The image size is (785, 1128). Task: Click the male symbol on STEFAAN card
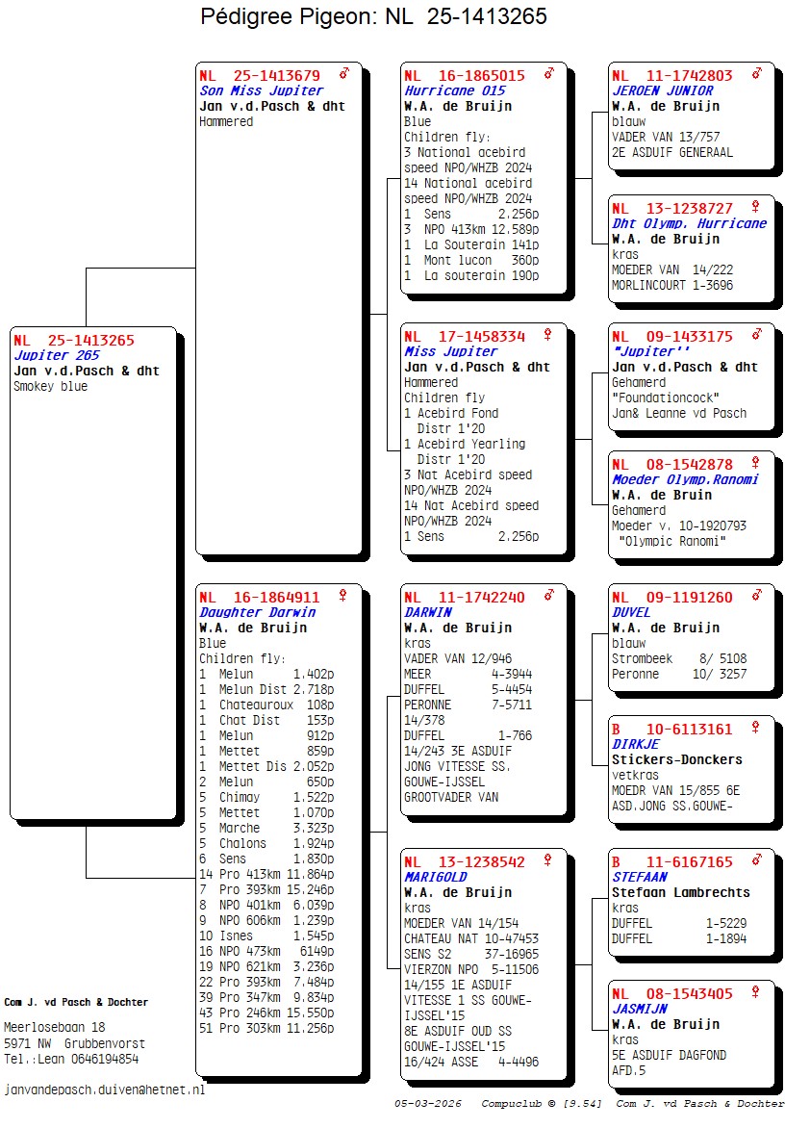(x=757, y=860)
